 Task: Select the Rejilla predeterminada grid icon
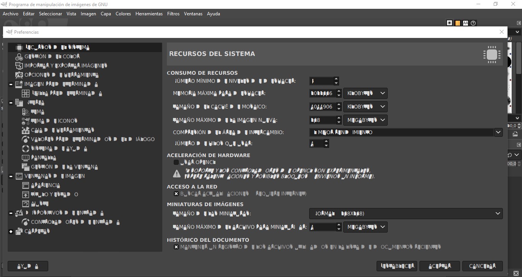click(26, 93)
